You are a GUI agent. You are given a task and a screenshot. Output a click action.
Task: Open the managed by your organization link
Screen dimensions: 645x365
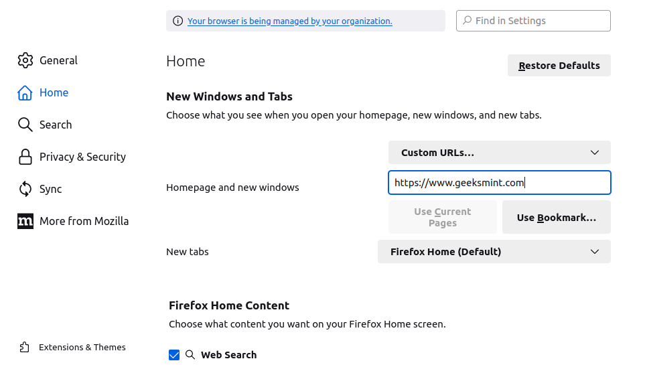pos(289,21)
